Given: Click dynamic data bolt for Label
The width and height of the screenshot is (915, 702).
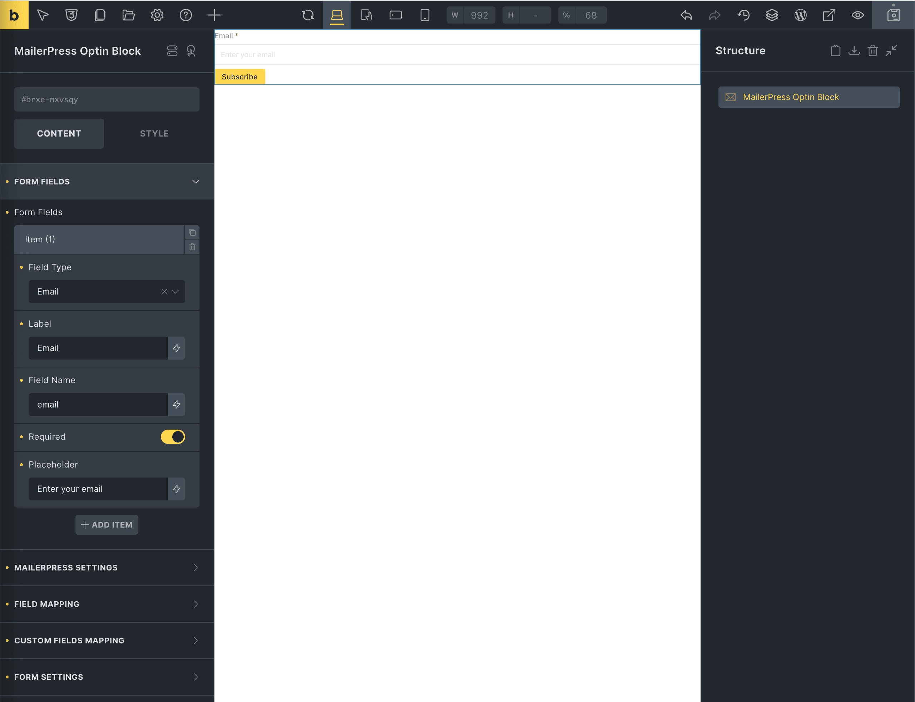Looking at the screenshot, I should point(176,348).
